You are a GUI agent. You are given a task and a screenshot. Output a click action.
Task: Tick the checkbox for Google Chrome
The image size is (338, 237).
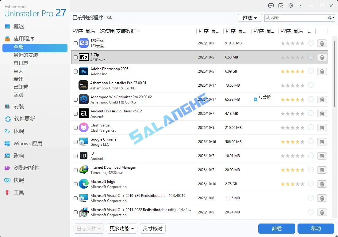pos(75,142)
